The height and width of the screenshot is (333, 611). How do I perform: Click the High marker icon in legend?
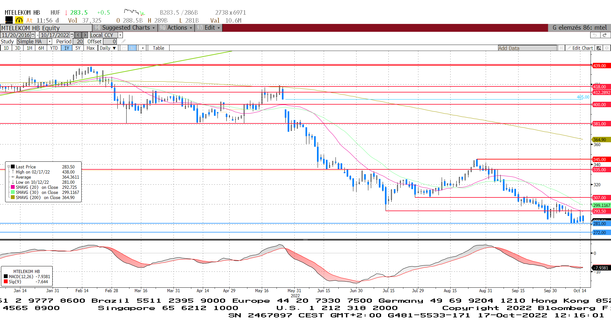13,172
